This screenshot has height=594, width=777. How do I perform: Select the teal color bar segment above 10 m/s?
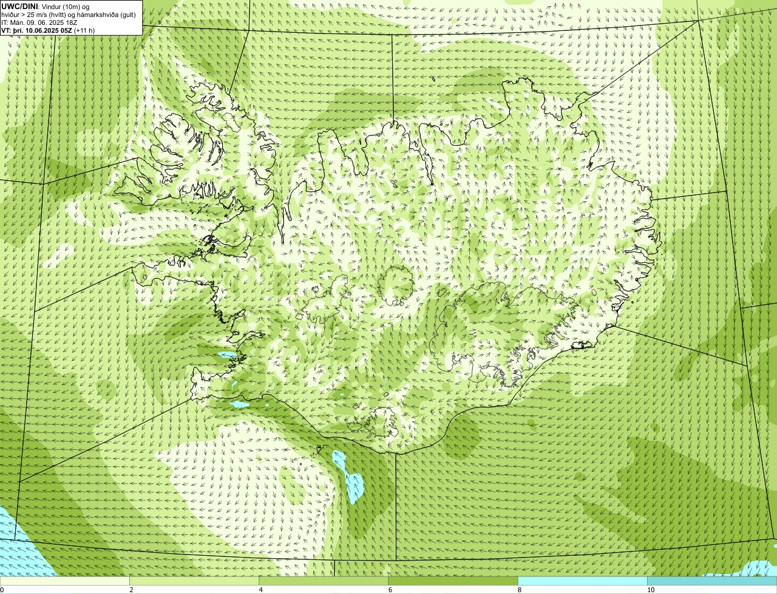pyautogui.click(x=712, y=581)
